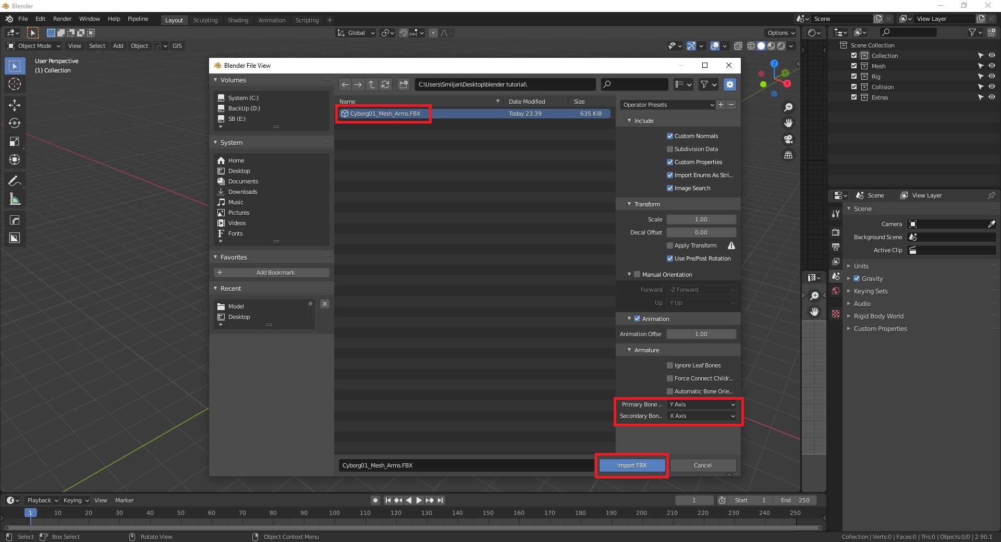The image size is (1001, 542).
Task: Disable the Custom Normals checkbox
Action: (670, 136)
